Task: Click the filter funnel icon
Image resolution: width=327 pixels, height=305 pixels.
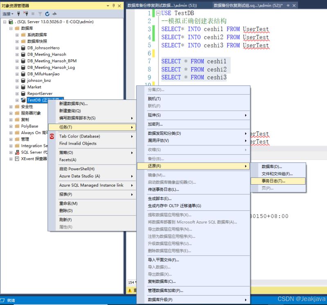Action: [x=40, y=14]
